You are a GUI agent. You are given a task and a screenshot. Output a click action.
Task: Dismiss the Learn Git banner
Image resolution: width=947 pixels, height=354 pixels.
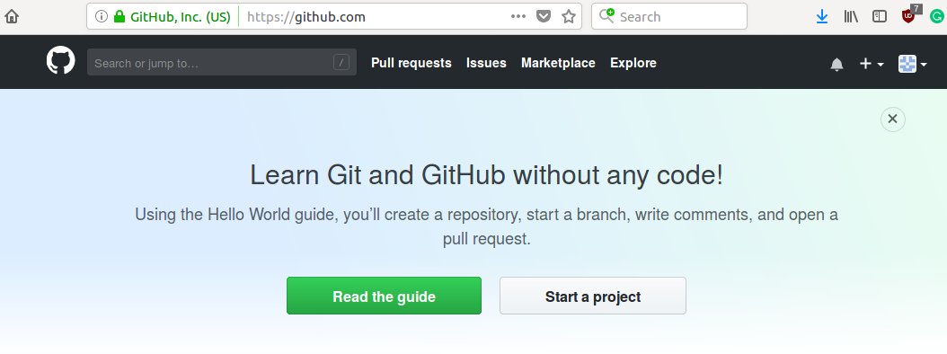tap(893, 119)
